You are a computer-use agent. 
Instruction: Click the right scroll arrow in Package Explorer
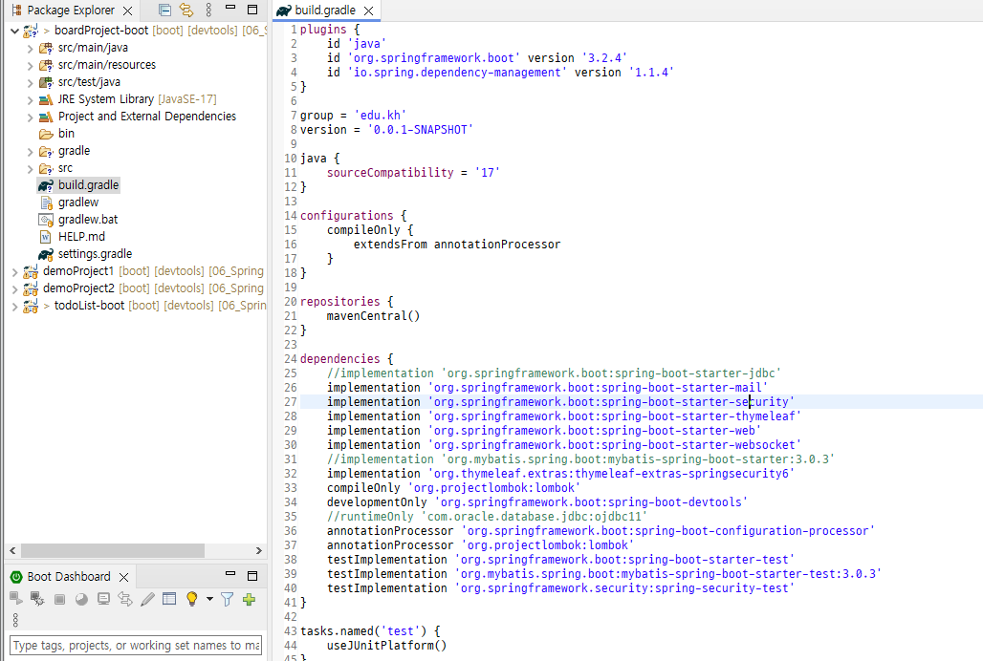[259, 551]
